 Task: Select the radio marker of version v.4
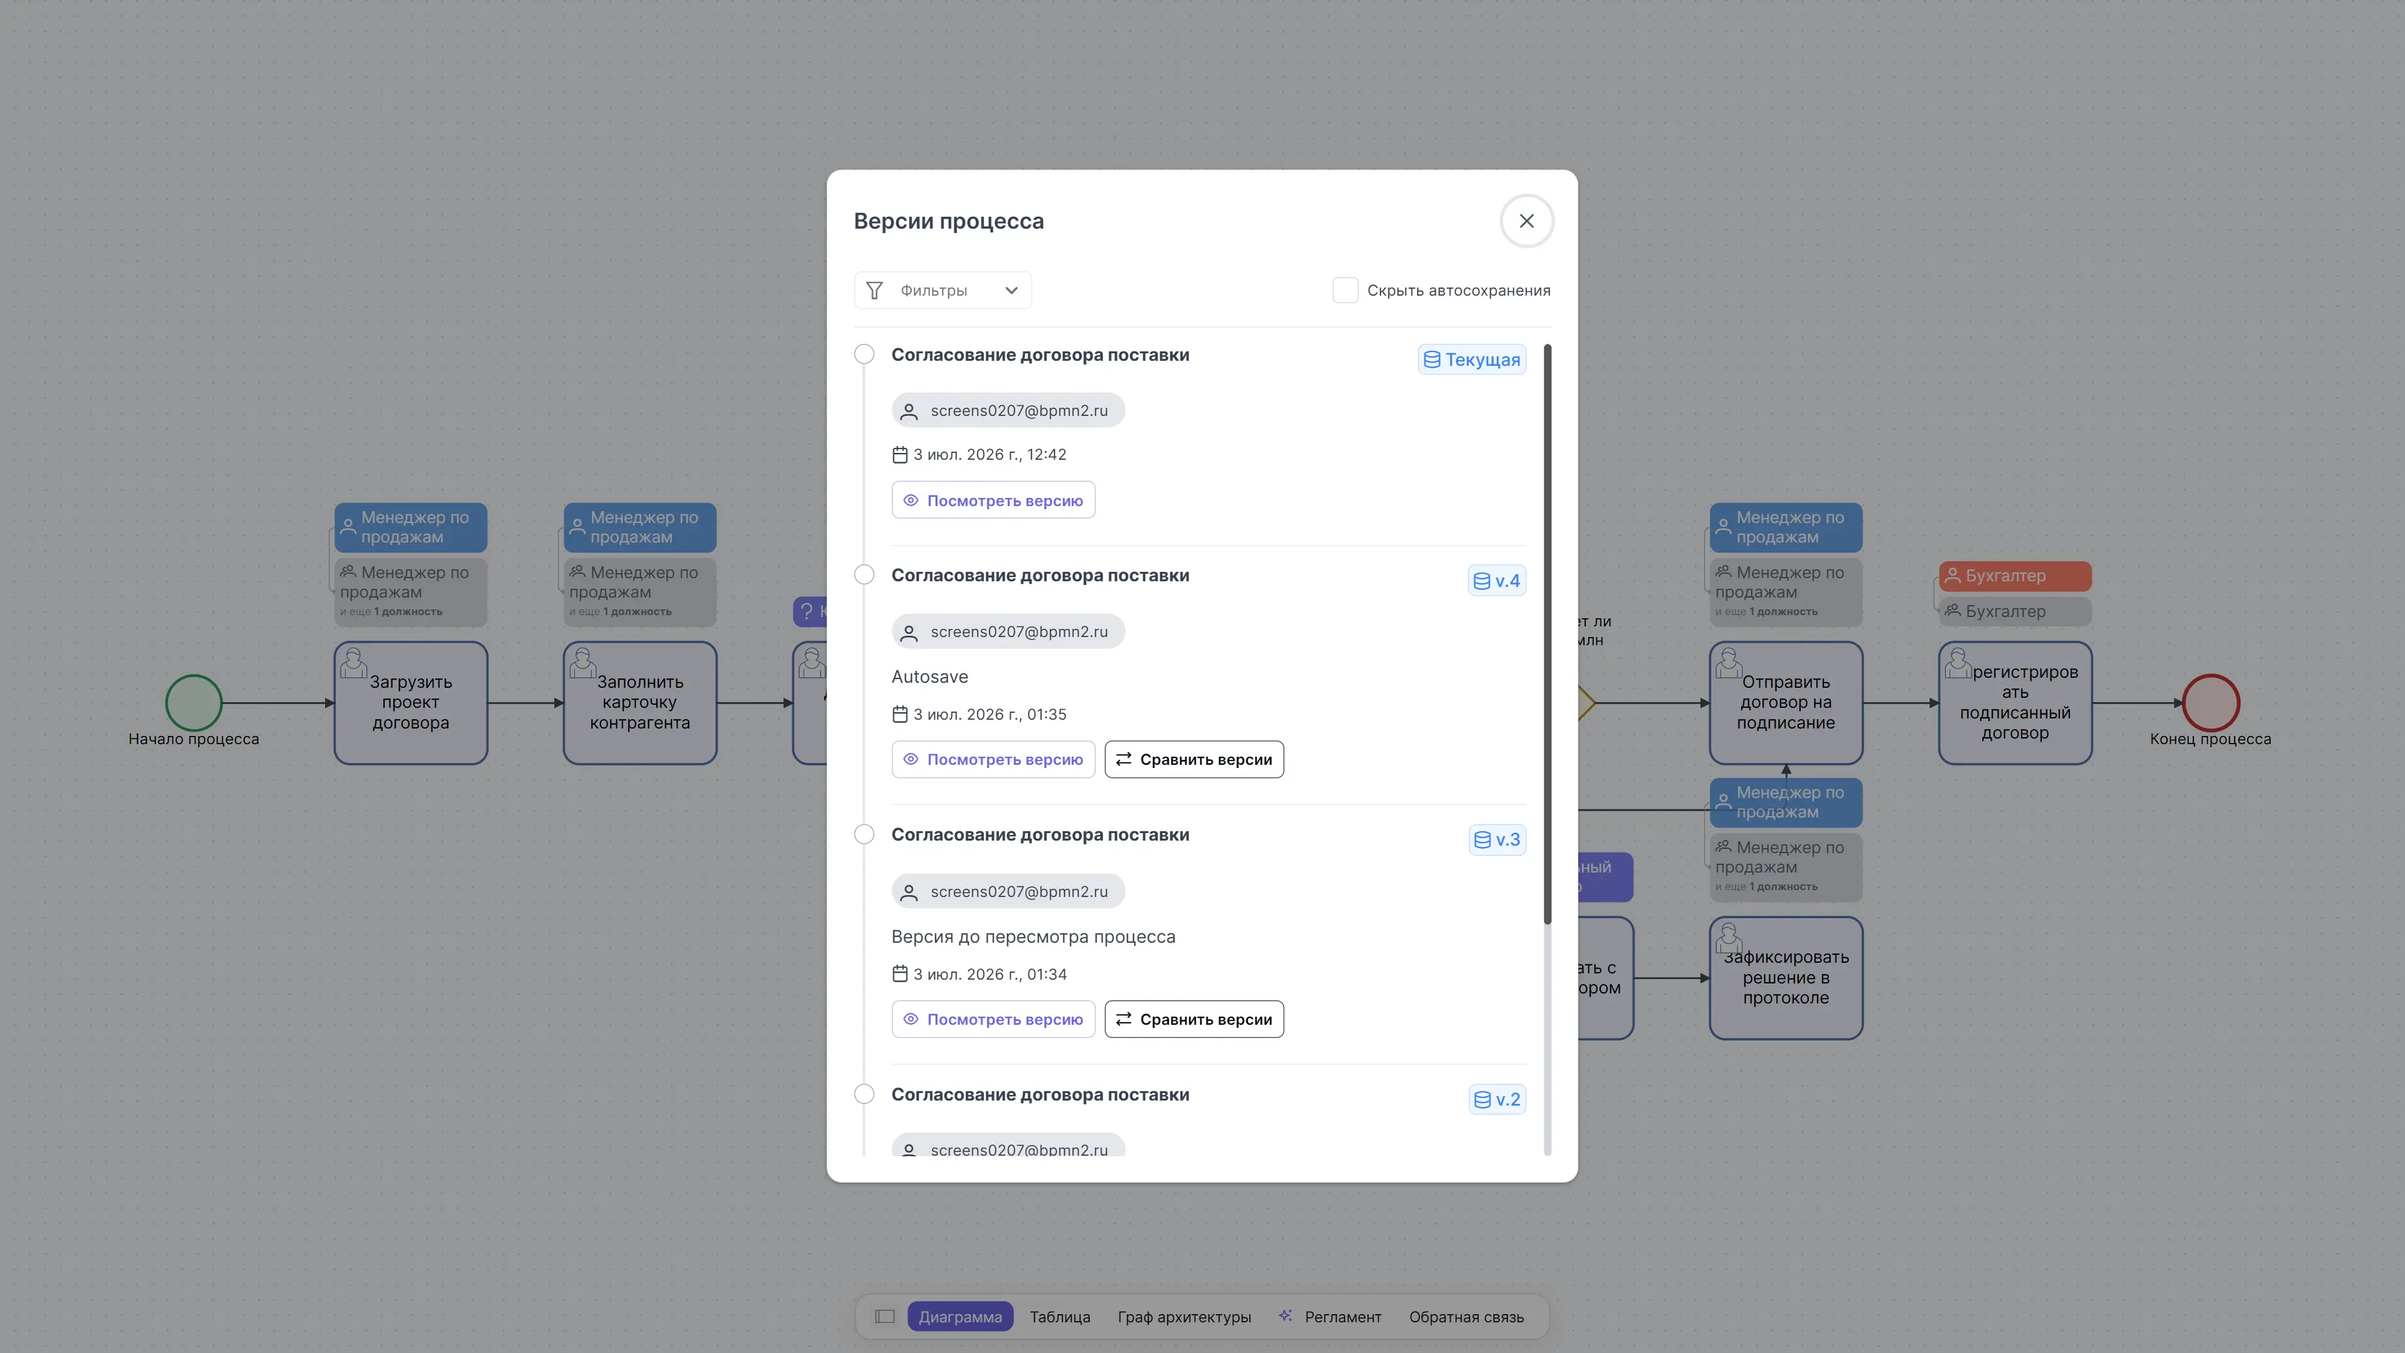864,574
